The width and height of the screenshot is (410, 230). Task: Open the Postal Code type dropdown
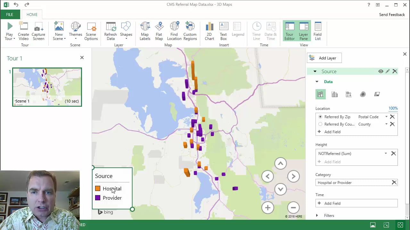386,117
